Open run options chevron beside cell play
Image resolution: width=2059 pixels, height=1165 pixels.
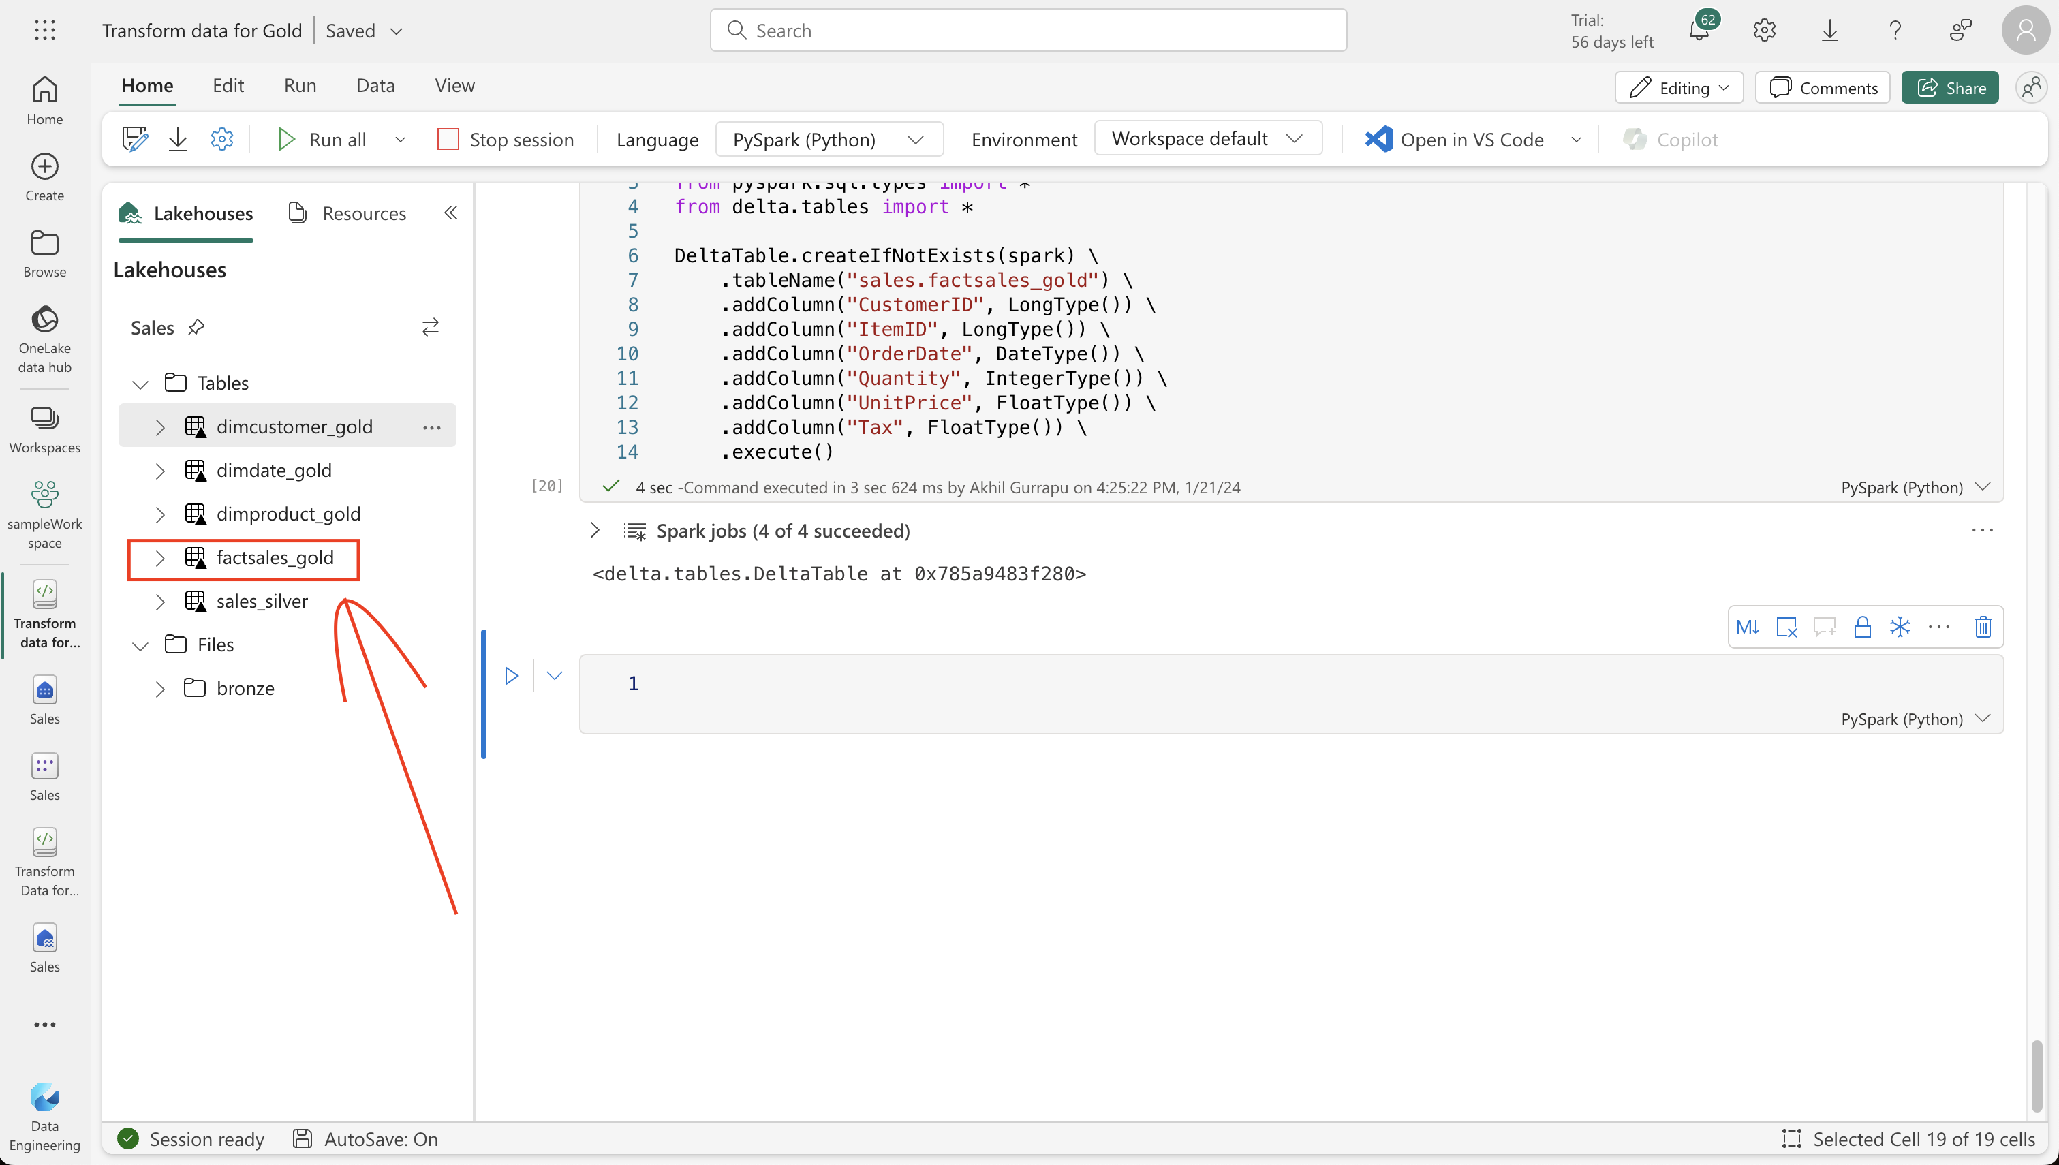pyautogui.click(x=555, y=676)
